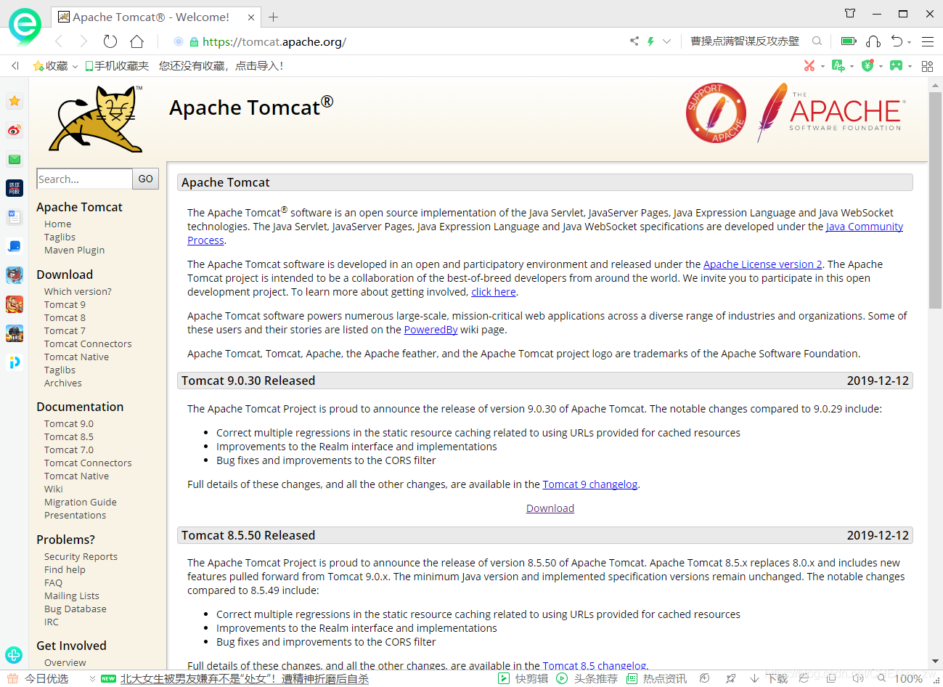The width and height of the screenshot is (943, 687).
Task: Open the translate extension dropdown arrow
Action: click(852, 66)
